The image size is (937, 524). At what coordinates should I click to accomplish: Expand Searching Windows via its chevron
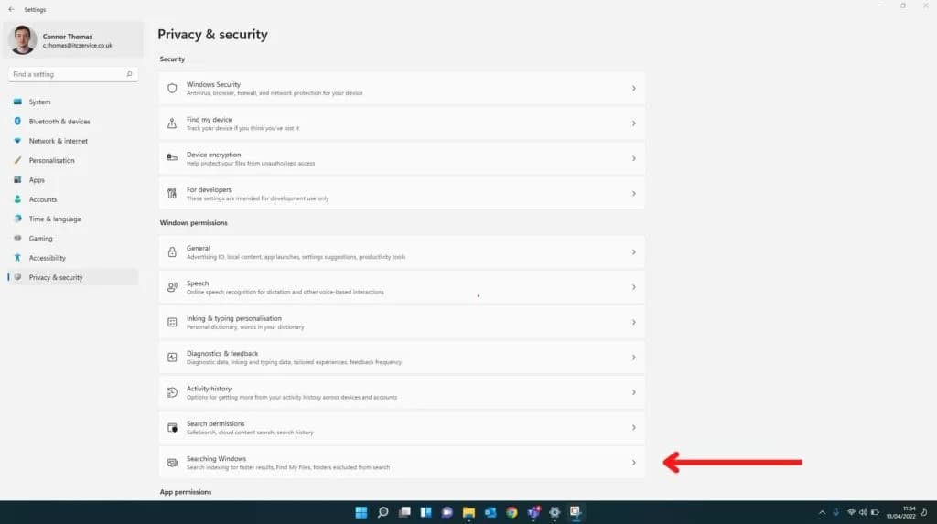pos(633,463)
